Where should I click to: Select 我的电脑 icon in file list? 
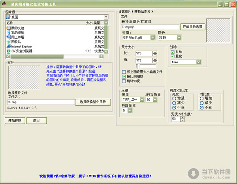pos(8,32)
